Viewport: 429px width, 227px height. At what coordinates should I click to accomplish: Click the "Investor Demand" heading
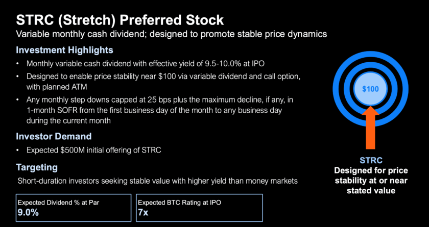point(54,137)
